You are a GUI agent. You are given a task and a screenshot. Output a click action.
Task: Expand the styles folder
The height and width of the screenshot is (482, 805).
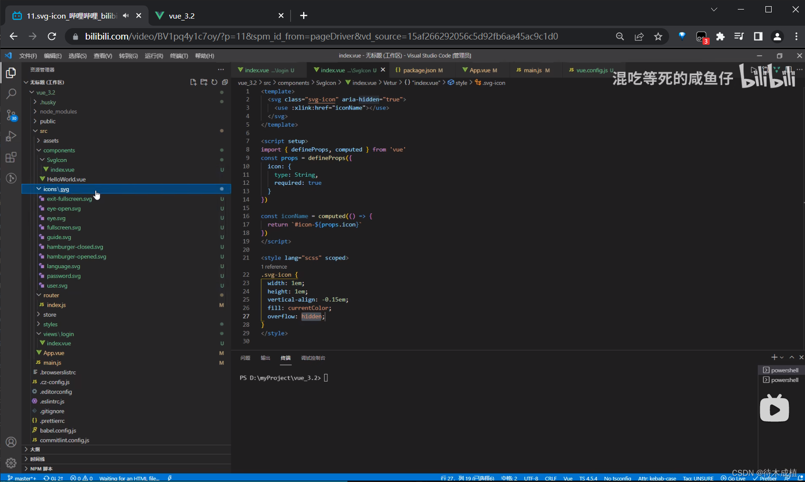[x=39, y=324]
